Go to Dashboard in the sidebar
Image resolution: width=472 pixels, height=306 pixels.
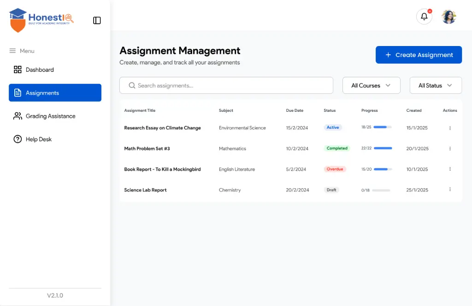pyautogui.click(x=40, y=70)
